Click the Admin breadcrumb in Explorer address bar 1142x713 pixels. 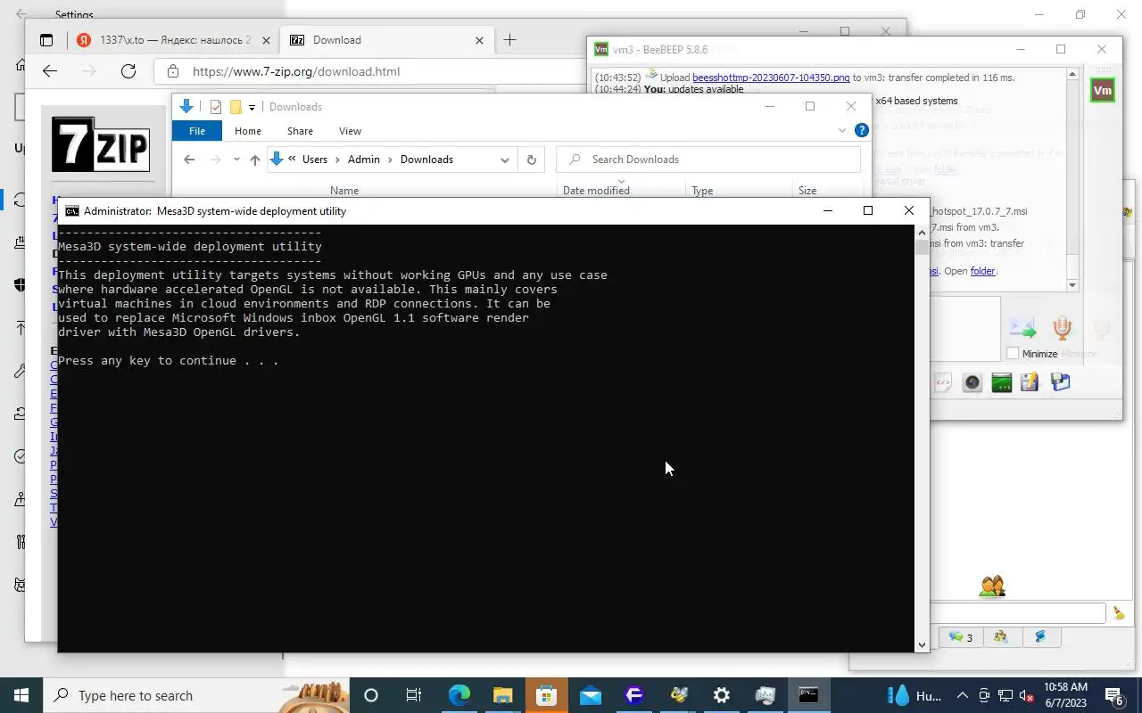pos(364,160)
